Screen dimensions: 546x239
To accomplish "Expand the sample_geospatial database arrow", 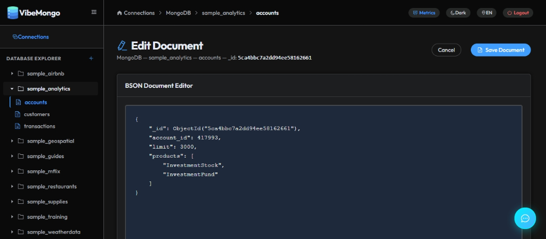I will tap(12, 141).
